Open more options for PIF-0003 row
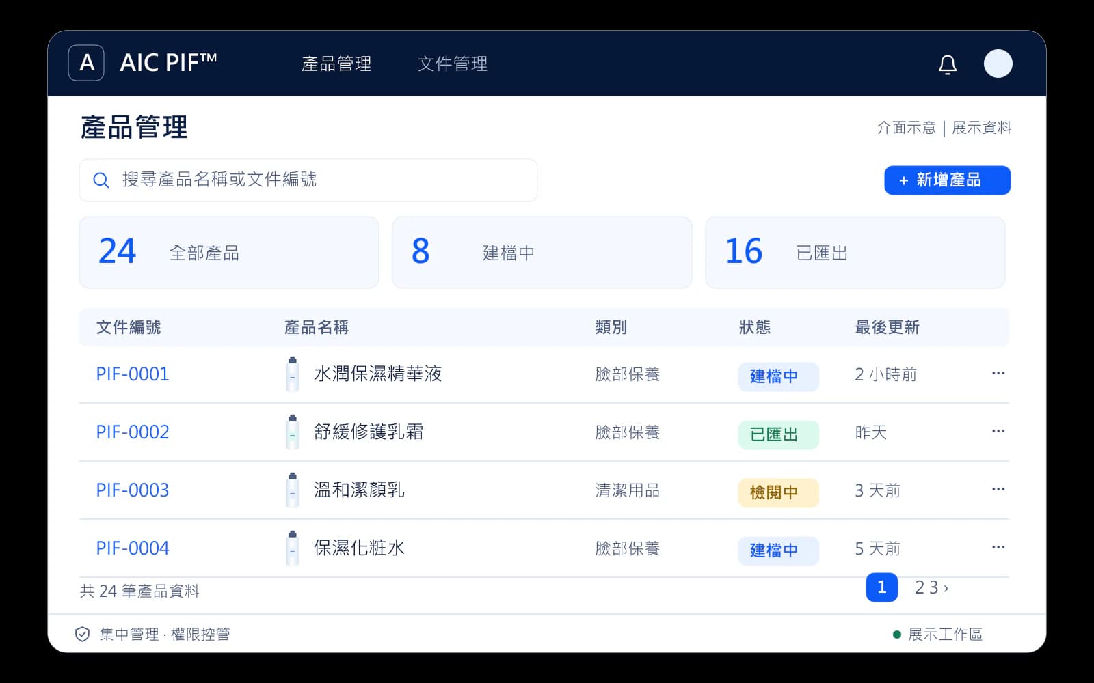The image size is (1094, 683). click(x=998, y=489)
